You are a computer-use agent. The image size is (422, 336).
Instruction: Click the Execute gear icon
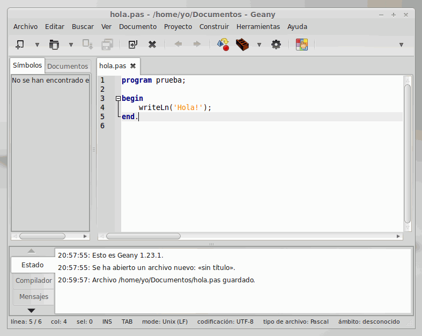pyautogui.click(x=276, y=45)
